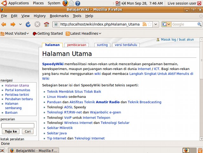
Task: Bookmark this page with the star icon
Action: [149, 24]
